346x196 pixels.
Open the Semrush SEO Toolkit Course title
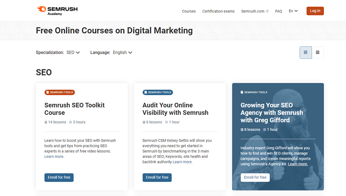(74, 109)
